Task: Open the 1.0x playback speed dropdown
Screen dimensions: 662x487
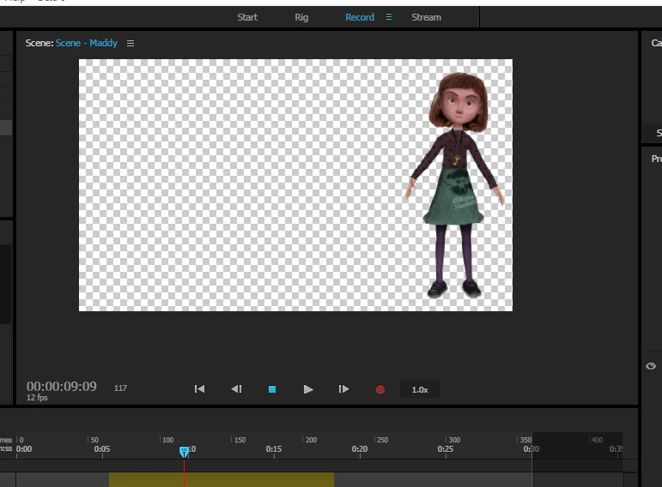Action: pos(419,389)
